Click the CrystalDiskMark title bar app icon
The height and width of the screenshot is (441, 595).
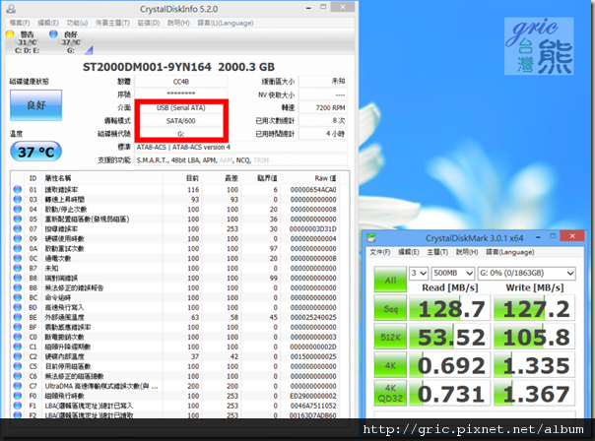pyautogui.click(x=371, y=238)
